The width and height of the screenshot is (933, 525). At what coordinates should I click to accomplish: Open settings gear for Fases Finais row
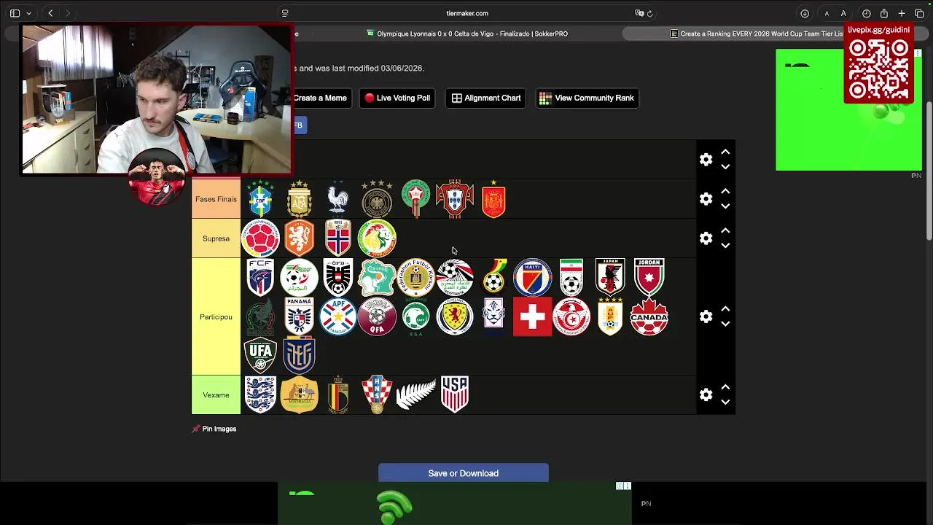pos(706,199)
